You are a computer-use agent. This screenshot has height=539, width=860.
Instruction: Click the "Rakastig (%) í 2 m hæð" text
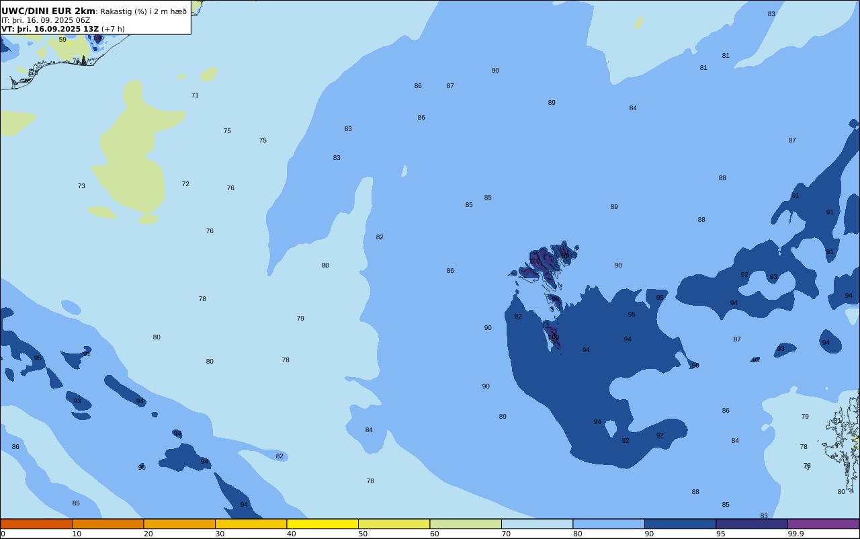[x=144, y=11]
